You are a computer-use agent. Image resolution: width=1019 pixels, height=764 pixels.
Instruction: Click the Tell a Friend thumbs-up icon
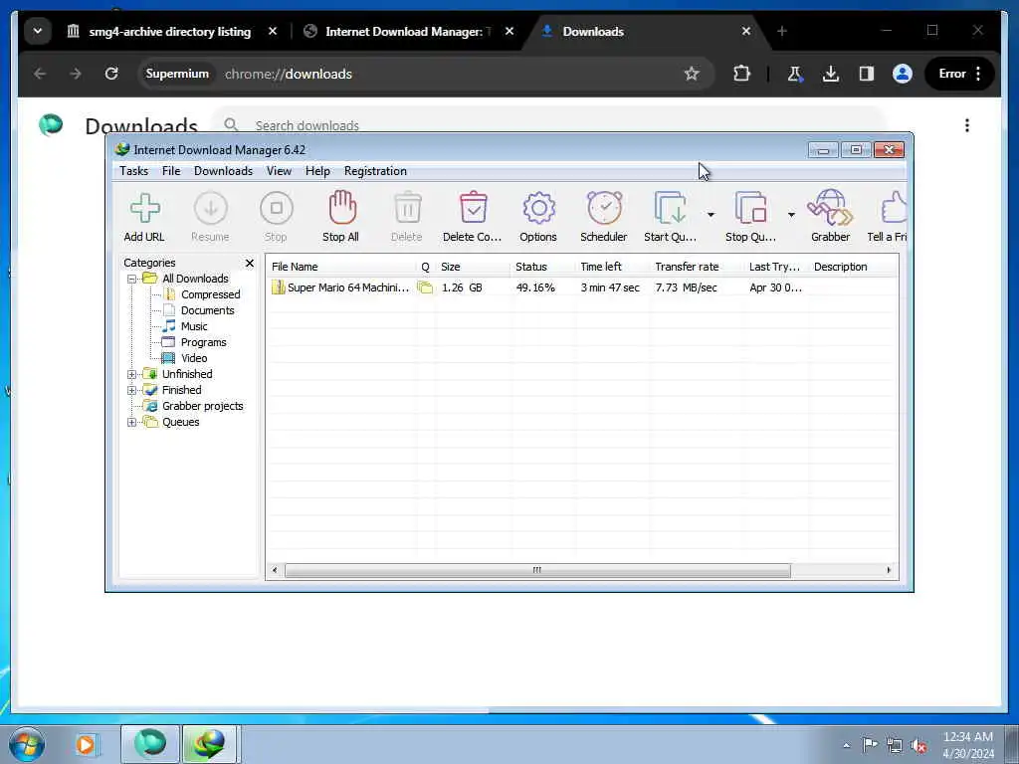pyautogui.click(x=894, y=208)
